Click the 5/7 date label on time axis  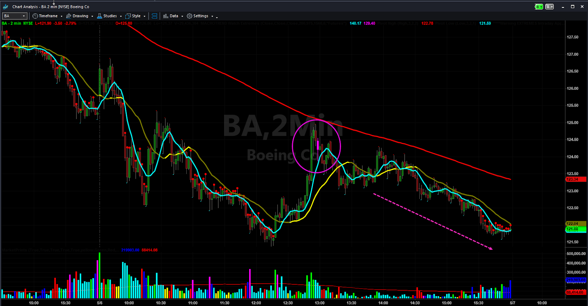click(x=513, y=303)
